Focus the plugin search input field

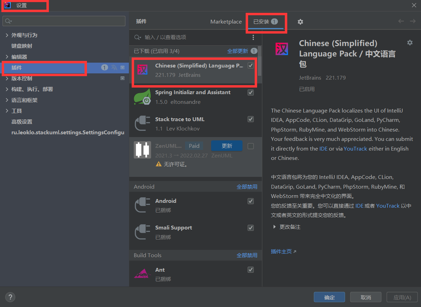(196, 37)
